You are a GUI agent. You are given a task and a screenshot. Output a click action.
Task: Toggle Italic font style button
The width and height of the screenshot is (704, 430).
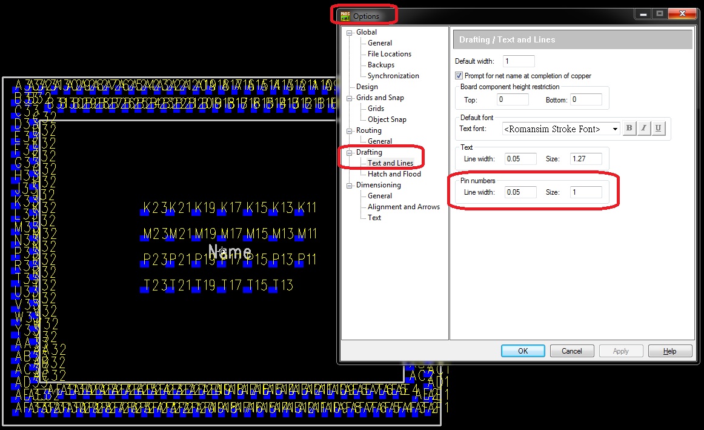tap(643, 129)
